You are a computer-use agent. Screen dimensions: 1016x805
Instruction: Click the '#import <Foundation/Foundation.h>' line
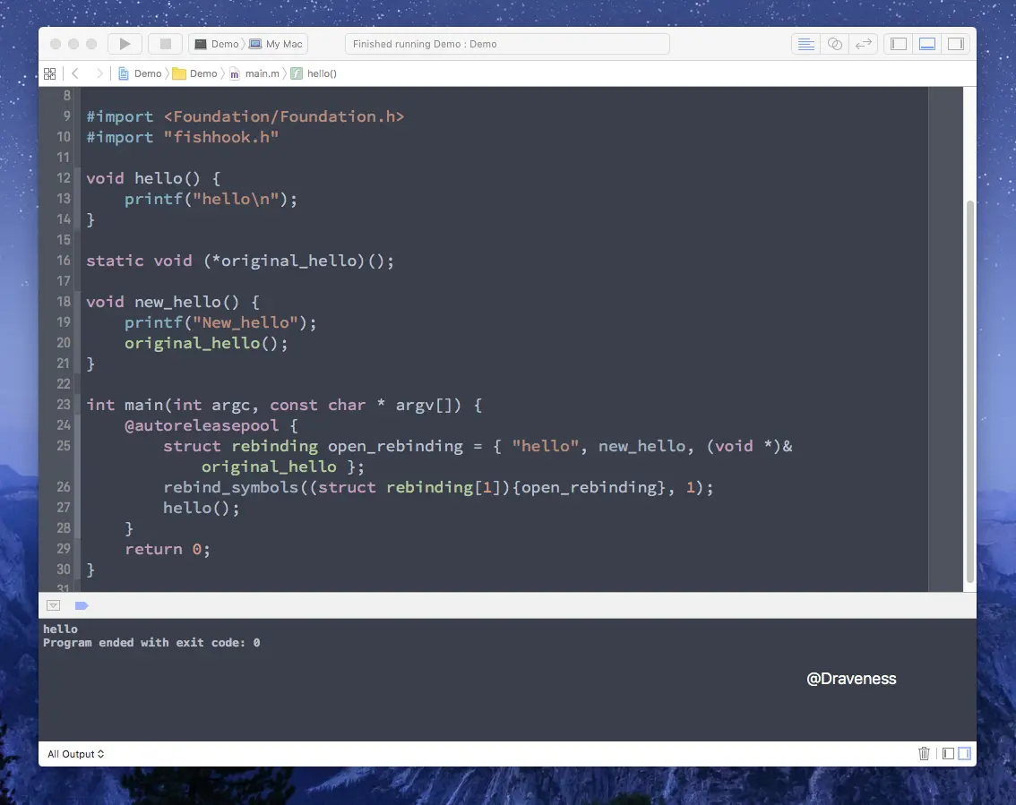245,116
